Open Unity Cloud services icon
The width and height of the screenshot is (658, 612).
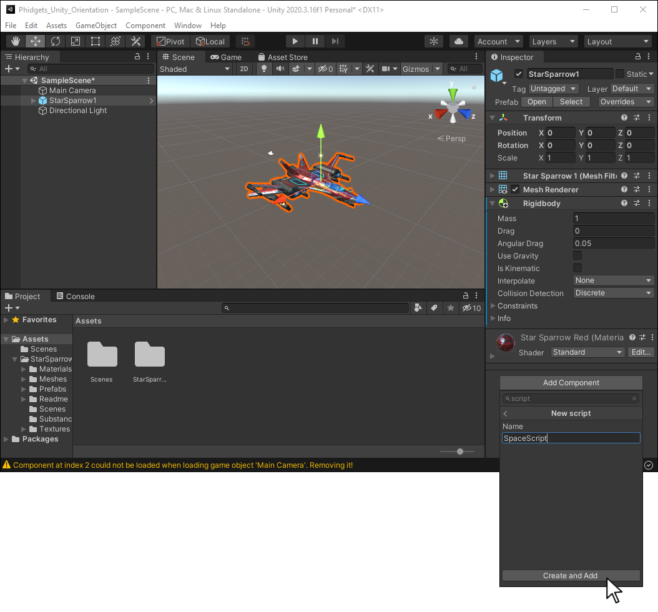459,41
